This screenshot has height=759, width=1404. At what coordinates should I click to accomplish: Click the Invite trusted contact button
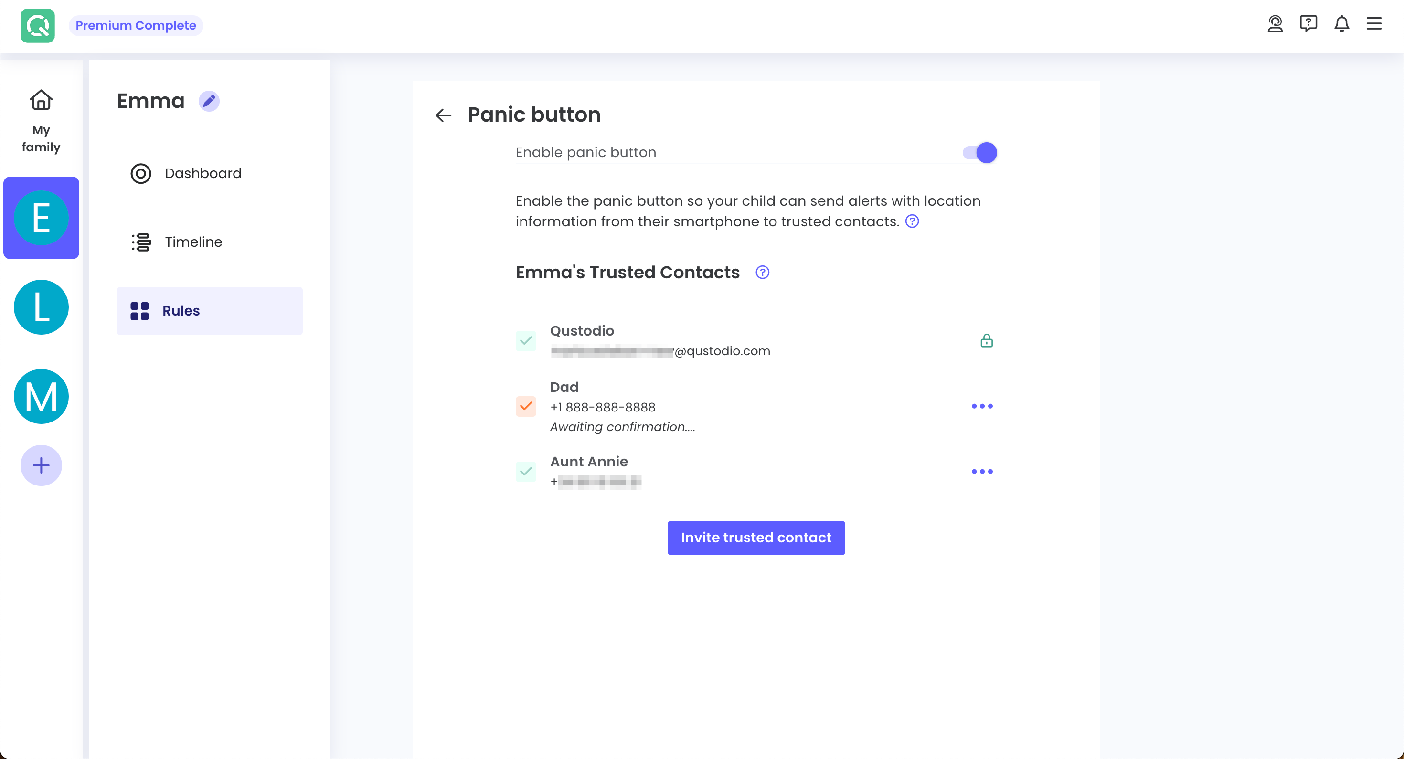[756, 538]
